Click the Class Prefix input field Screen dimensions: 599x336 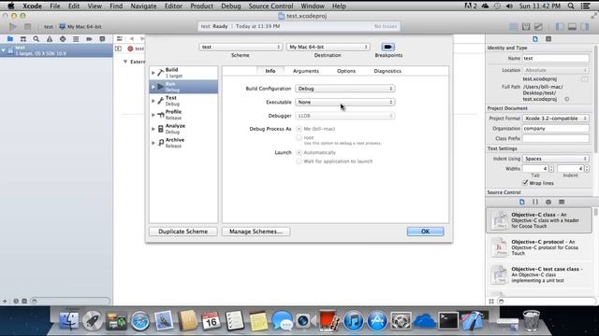click(555, 138)
